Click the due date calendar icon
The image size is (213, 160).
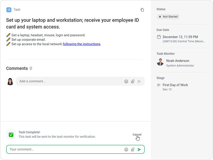click(x=159, y=37)
